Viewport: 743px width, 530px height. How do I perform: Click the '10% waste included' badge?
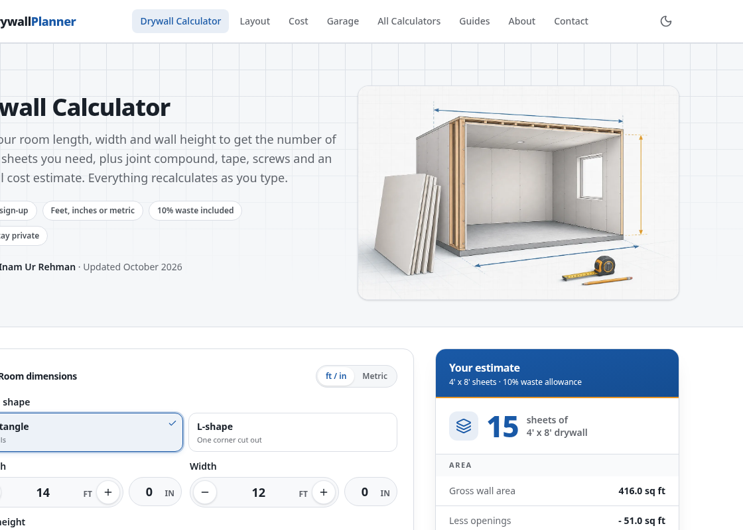(x=195, y=211)
